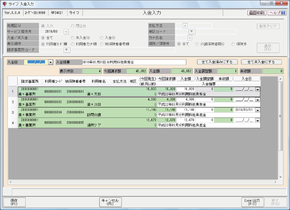Click the 入金摘要 text field
This screenshot has width=290, height=210.
[x=134, y=62]
